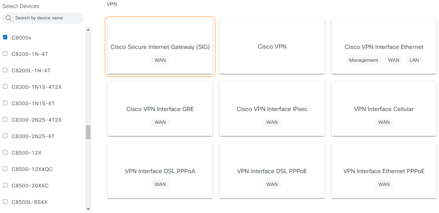Select the VPN Interface DSL PPPoA card

point(160,171)
